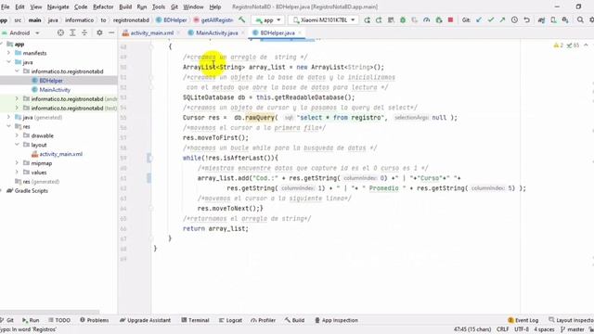
Task: Close the activity_main.xml tab
Action: tap(178, 33)
